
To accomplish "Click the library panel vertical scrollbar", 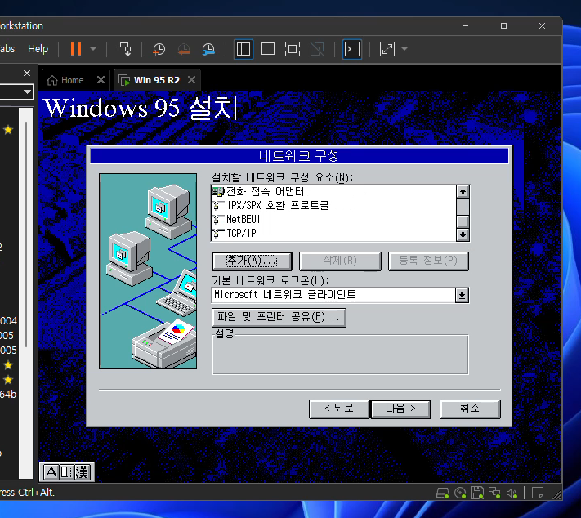I will coord(26,234).
